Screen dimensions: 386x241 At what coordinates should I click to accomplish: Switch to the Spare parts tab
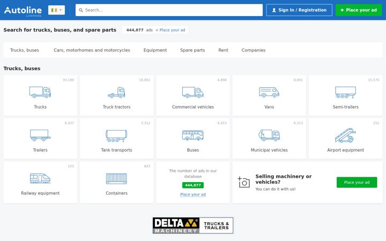click(x=192, y=50)
